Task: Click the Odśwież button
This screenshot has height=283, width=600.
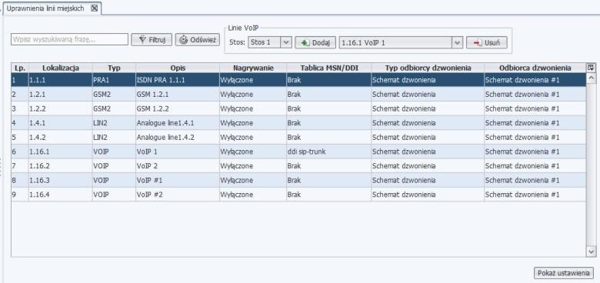Action: (x=198, y=39)
